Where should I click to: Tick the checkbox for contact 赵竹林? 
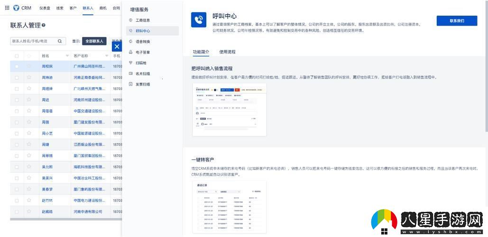coord(17,201)
